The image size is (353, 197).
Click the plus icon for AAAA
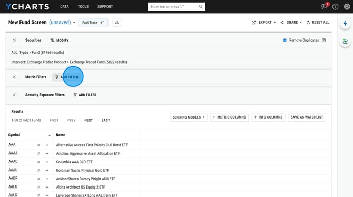pos(47,153)
